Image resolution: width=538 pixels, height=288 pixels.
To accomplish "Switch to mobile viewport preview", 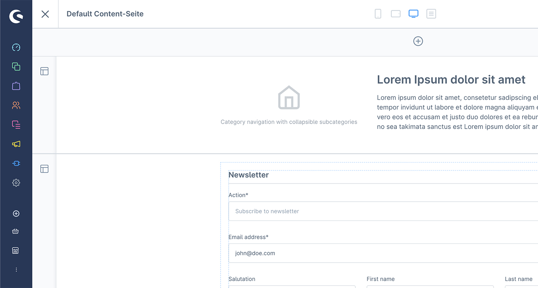I will (x=378, y=14).
